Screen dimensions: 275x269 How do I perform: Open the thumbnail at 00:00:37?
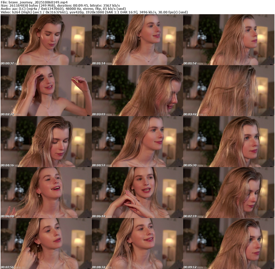pos(46,40)
